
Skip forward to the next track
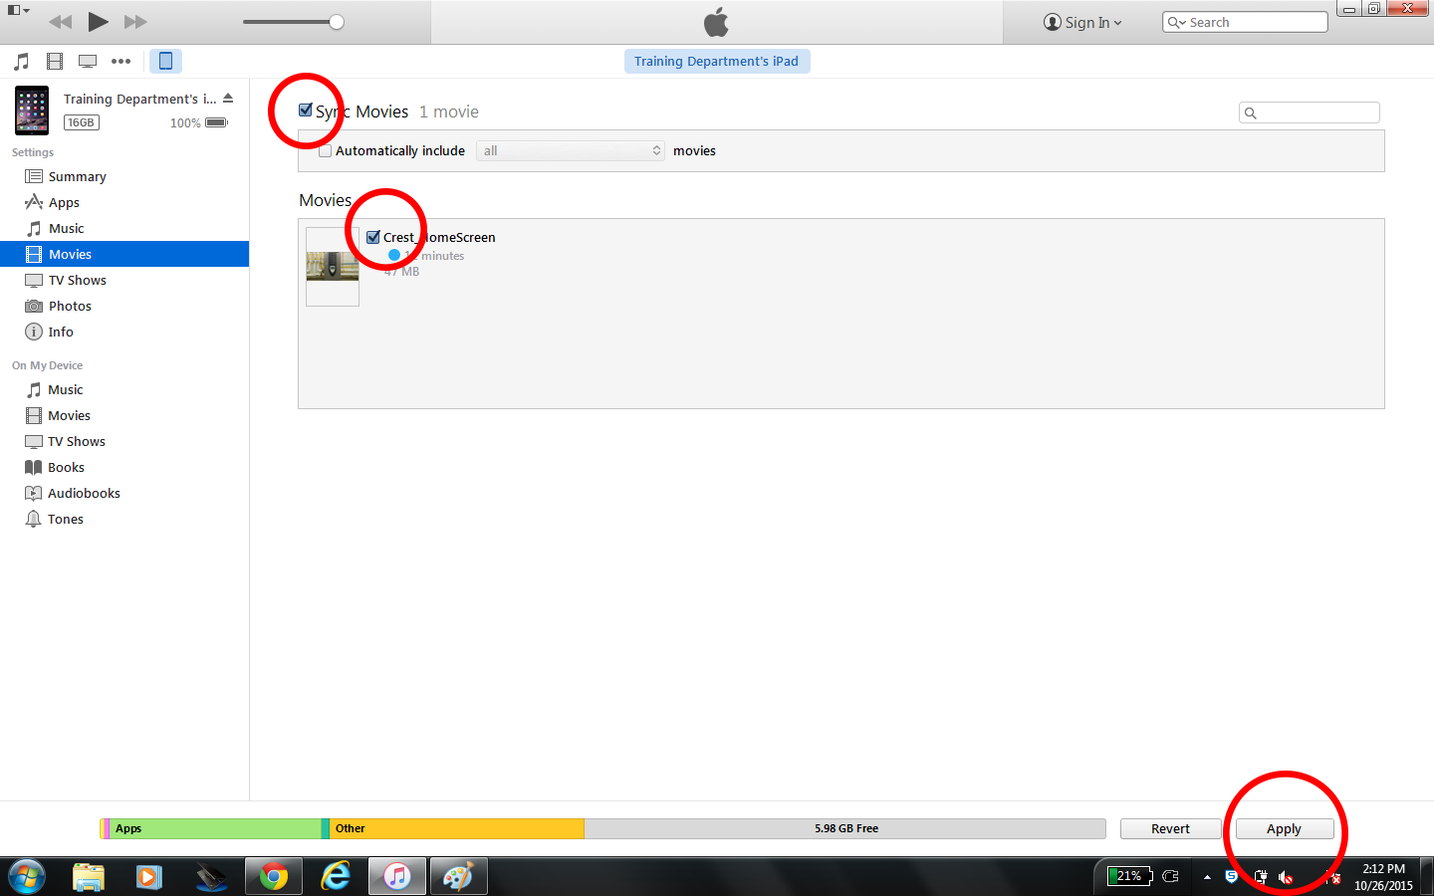tap(135, 22)
